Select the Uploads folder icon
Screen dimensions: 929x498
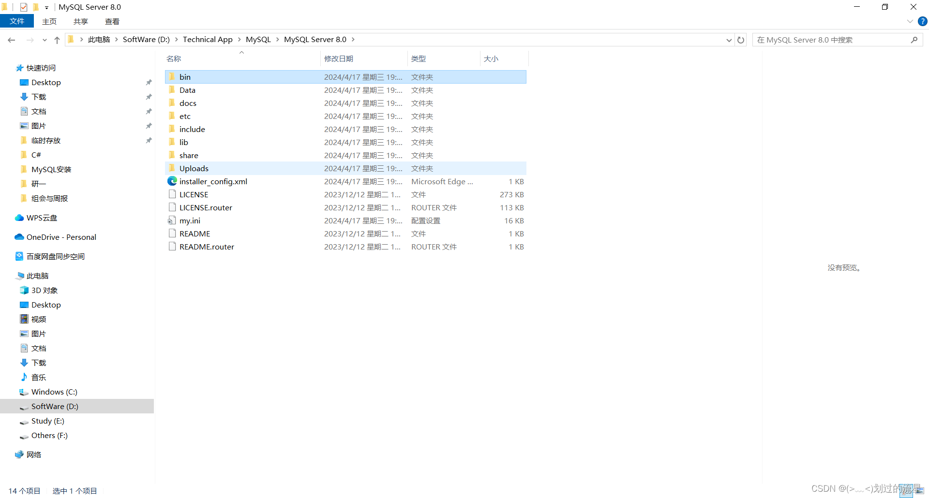coord(172,168)
